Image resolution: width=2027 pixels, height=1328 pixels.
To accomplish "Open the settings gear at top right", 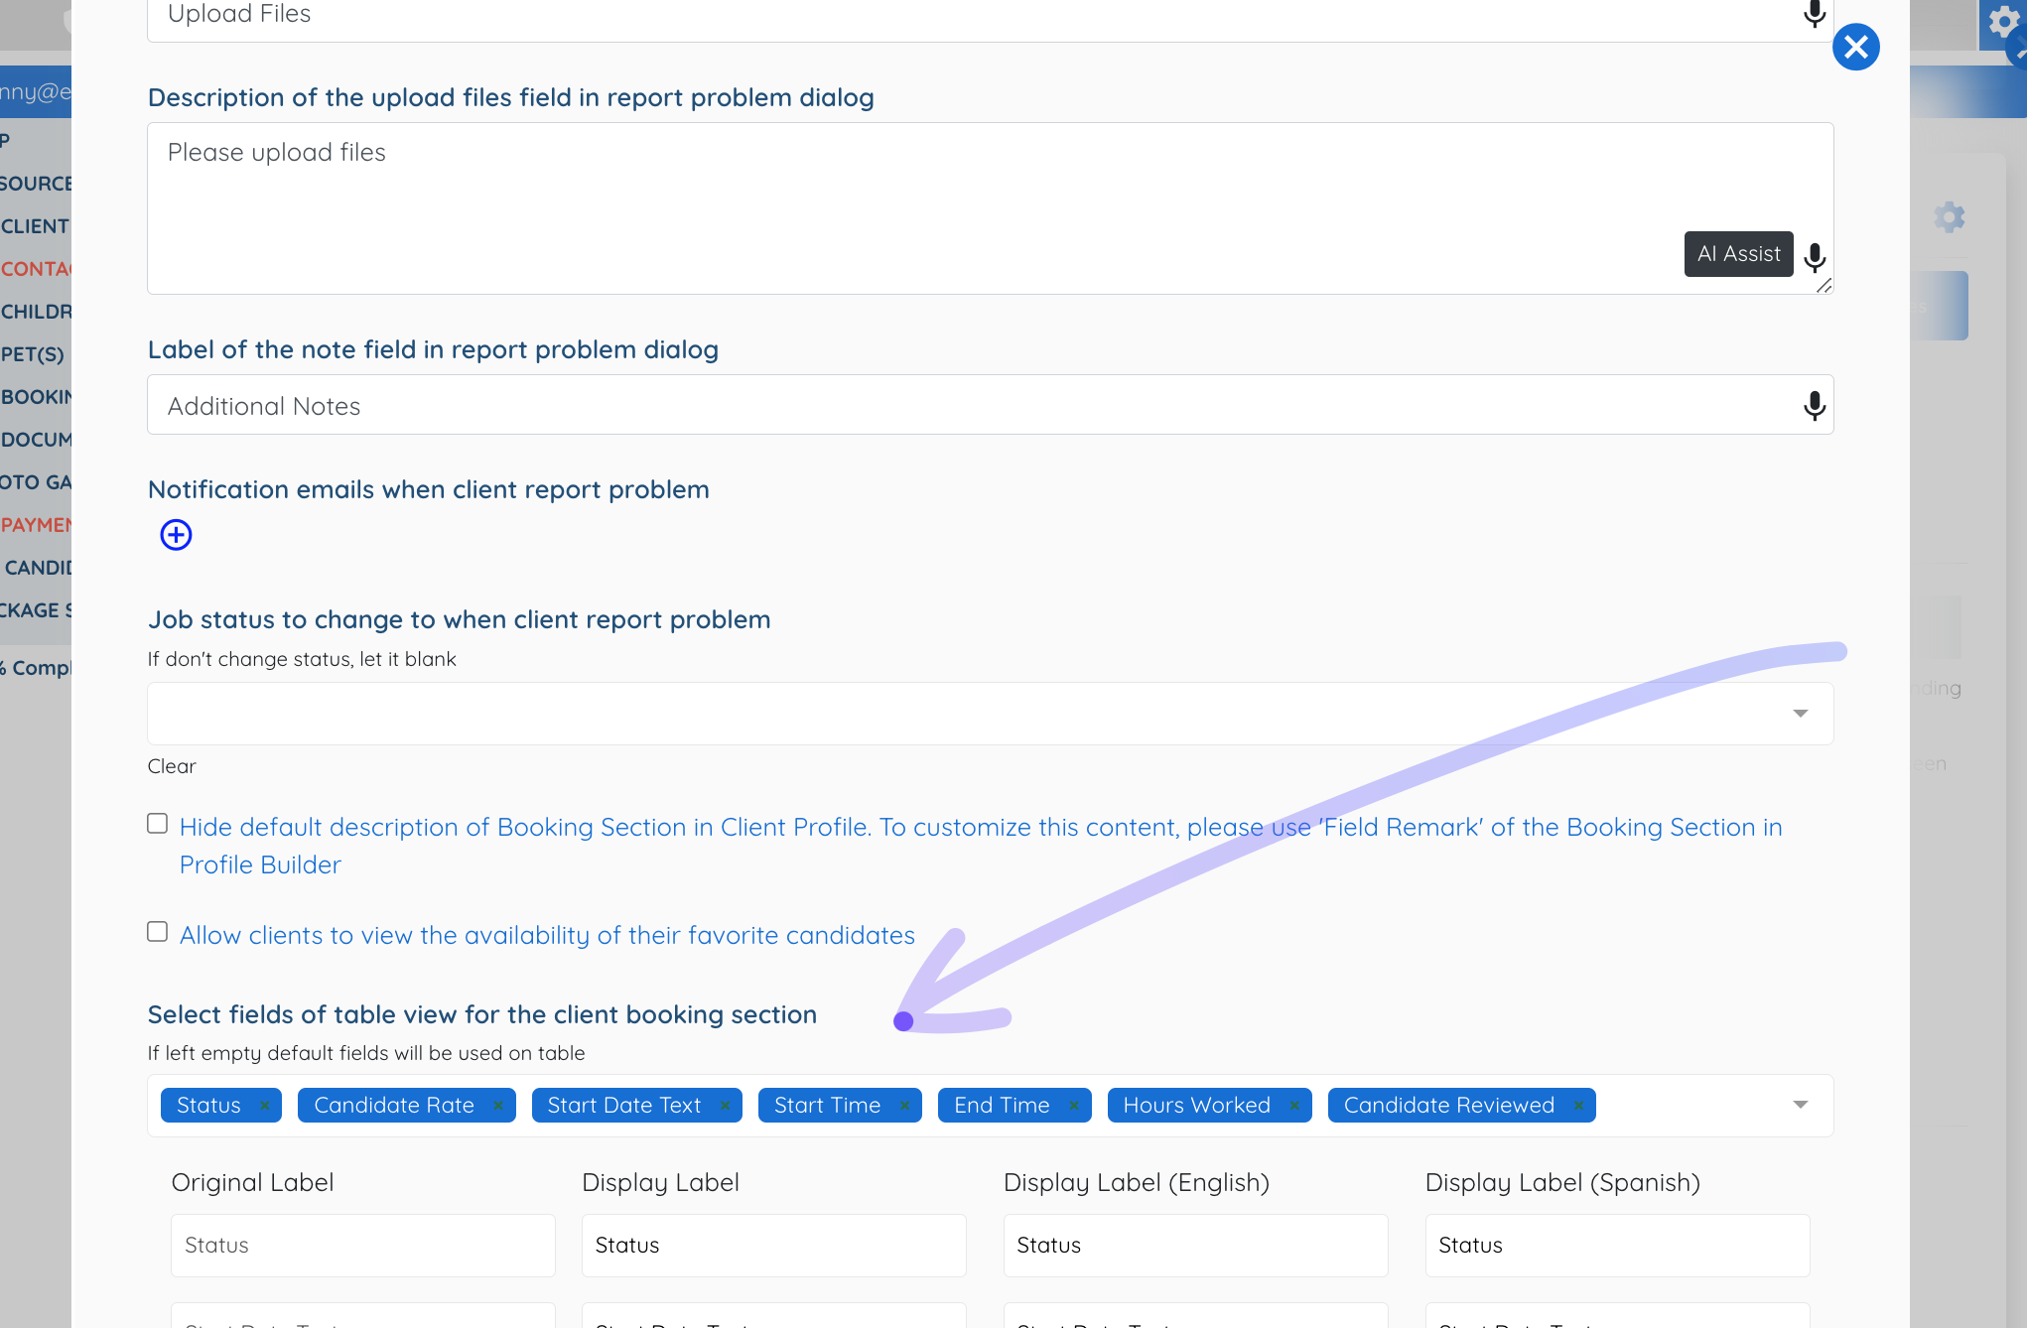I will (x=2002, y=22).
